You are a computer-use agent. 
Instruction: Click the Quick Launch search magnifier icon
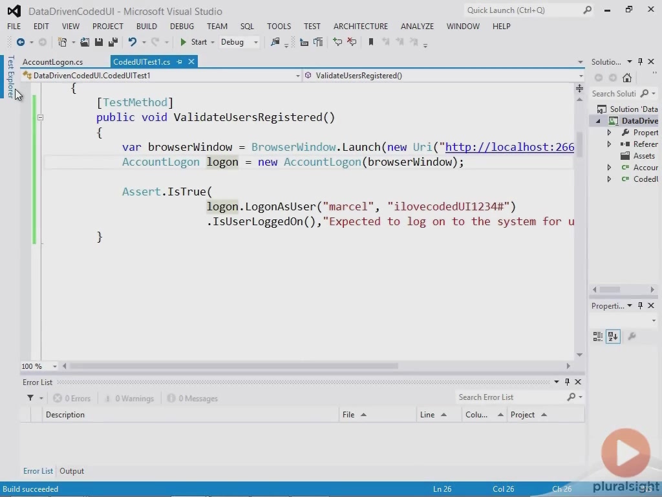587,10
